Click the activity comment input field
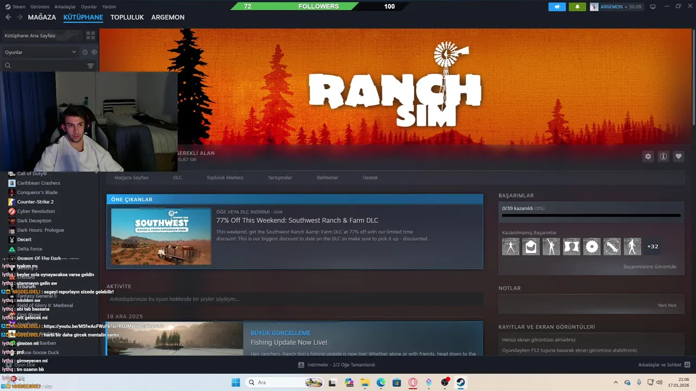The image size is (696, 391). pyautogui.click(x=295, y=299)
